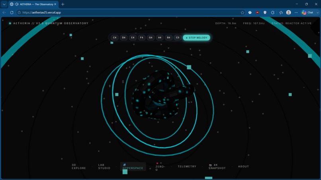Click the Aetheria Quantum Observatory title
The width and height of the screenshot is (321, 180).
tap(51, 23)
